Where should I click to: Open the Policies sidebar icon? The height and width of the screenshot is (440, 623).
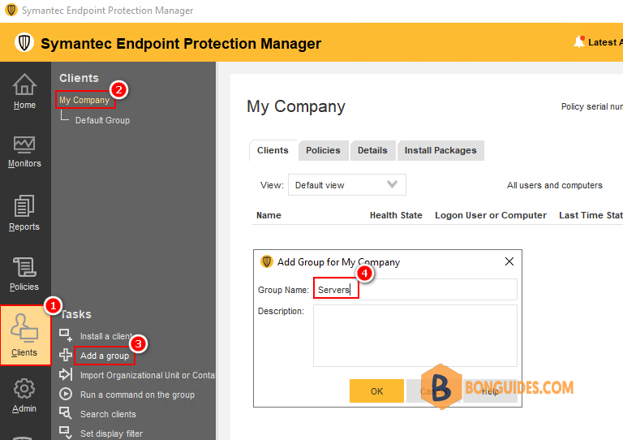pyautogui.click(x=24, y=267)
